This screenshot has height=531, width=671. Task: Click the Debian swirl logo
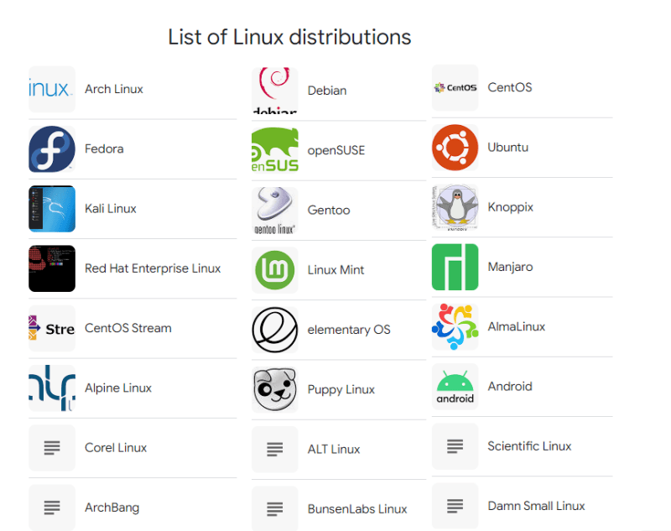pyautogui.click(x=275, y=91)
